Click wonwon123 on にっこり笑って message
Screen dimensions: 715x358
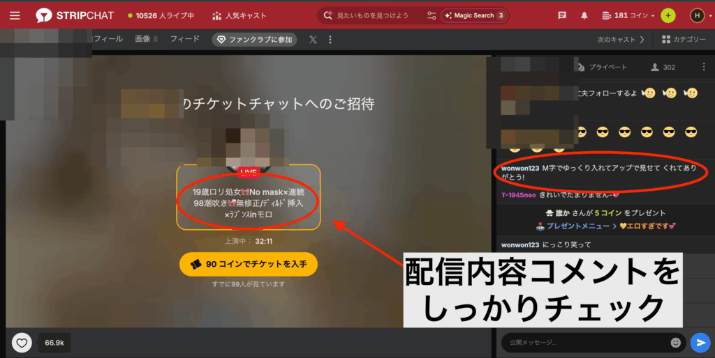click(x=520, y=244)
